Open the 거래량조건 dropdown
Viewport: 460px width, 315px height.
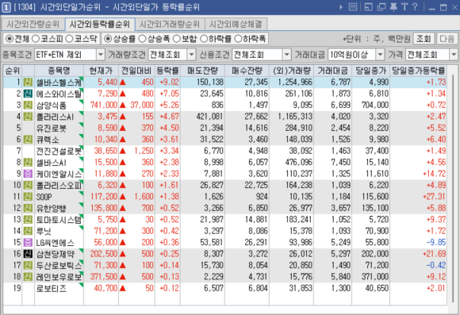click(x=191, y=55)
